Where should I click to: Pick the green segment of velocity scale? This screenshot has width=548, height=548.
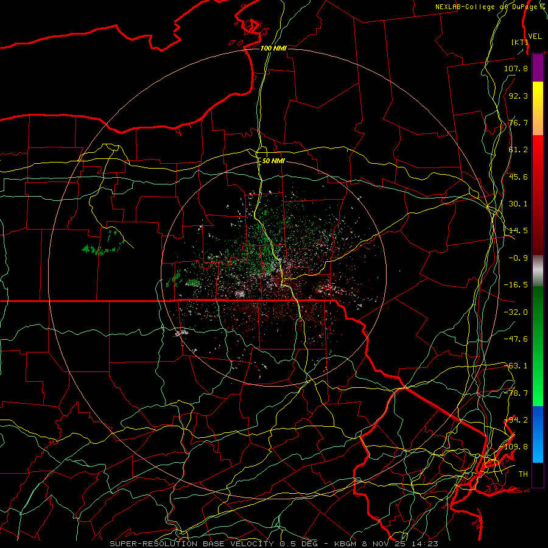click(x=538, y=346)
